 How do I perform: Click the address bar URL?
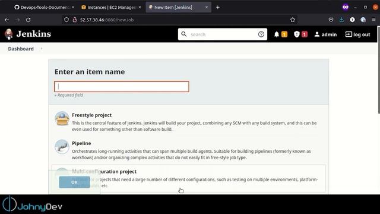(107, 20)
